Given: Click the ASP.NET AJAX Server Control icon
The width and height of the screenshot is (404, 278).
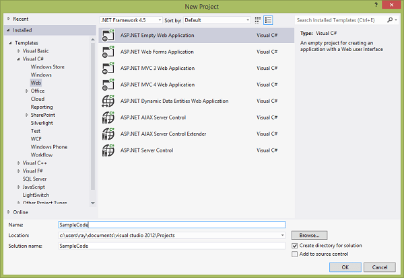Looking at the screenshot, I should click(x=108, y=118).
